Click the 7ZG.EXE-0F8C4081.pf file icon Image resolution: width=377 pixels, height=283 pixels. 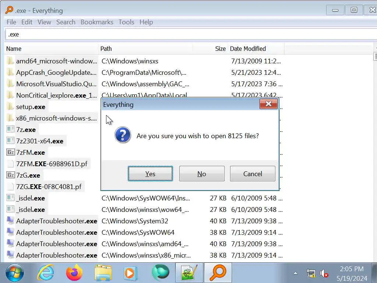point(10,186)
